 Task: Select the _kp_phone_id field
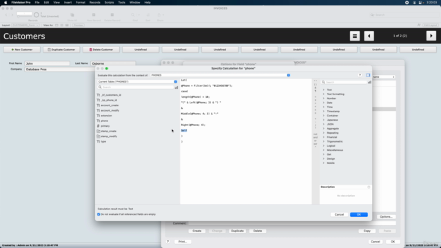point(109,100)
